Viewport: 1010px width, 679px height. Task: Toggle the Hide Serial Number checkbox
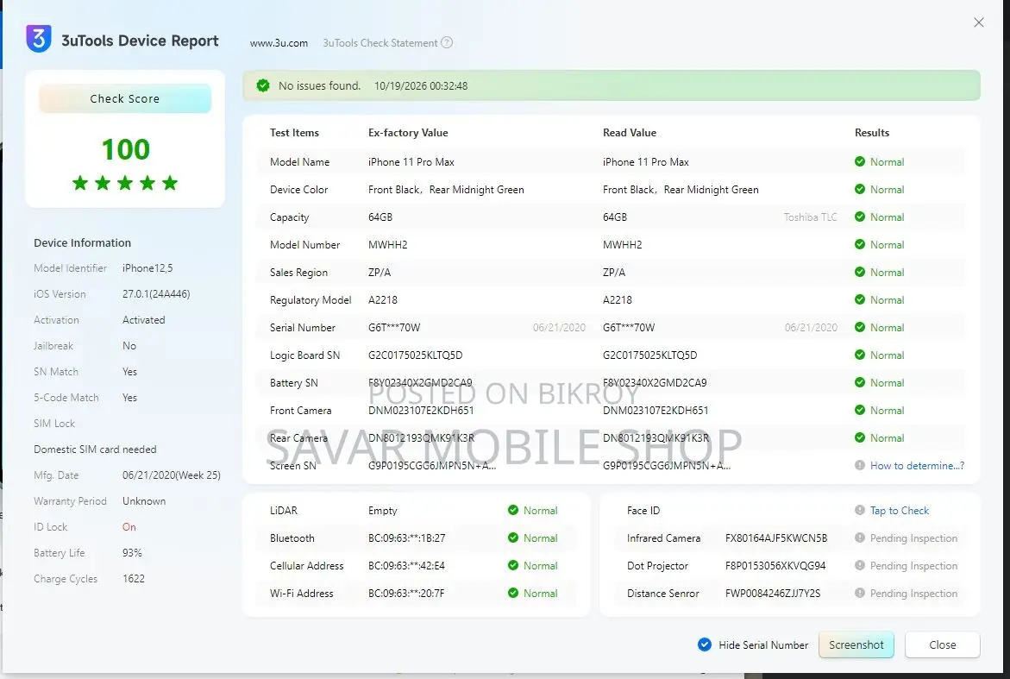click(x=705, y=644)
